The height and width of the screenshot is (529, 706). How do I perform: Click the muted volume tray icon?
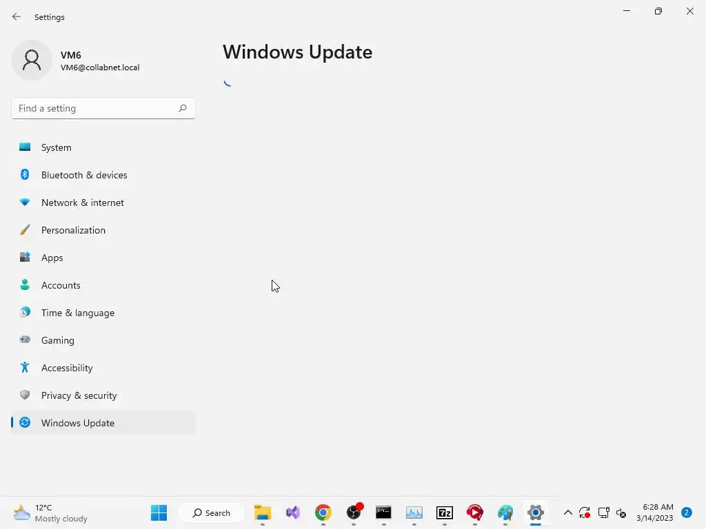[x=621, y=512]
